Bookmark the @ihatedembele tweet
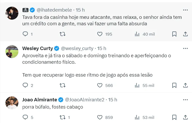Viewport: 192px width, 123px height. point(174,34)
